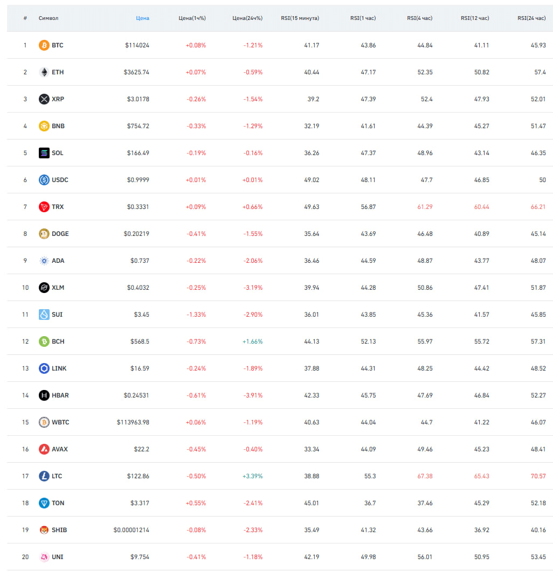Screen dimensions: 553x572
Task: Click the Символ column header
Action: click(x=49, y=18)
